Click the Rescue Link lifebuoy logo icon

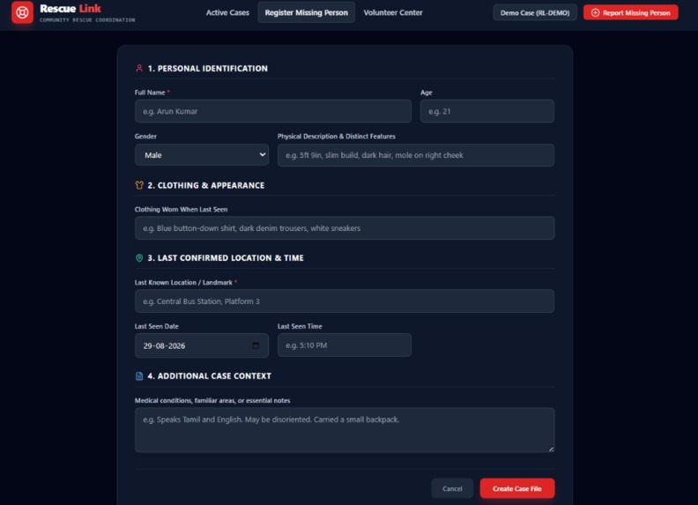coord(22,12)
